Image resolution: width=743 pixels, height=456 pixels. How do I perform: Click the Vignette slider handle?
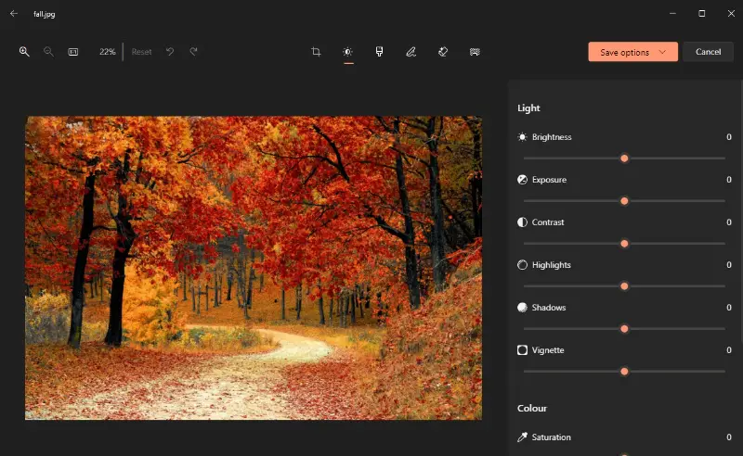coord(624,372)
